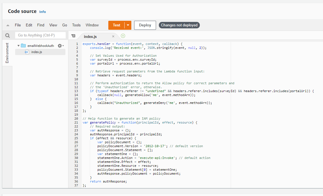Screen dimensions: 323x196
Task: Select the index.js file icon in the tree
Action: pyautogui.click(x=27, y=52)
